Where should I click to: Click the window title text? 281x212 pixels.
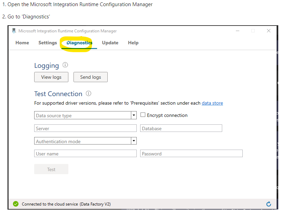[x=68, y=31]
